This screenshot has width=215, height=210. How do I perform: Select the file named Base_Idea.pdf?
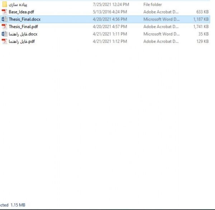[x=21, y=12]
